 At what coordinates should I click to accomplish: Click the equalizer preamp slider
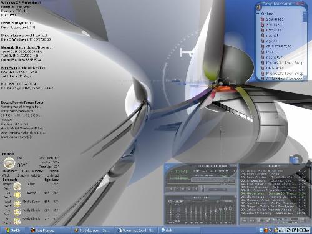[x=171, y=213]
